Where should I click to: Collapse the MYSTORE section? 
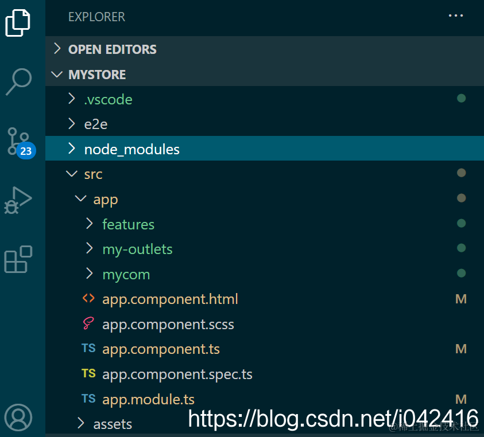(x=57, y=75)
